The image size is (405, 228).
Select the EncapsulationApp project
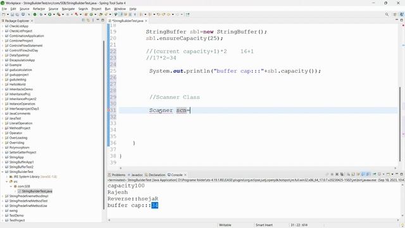(x=22, y=60)
